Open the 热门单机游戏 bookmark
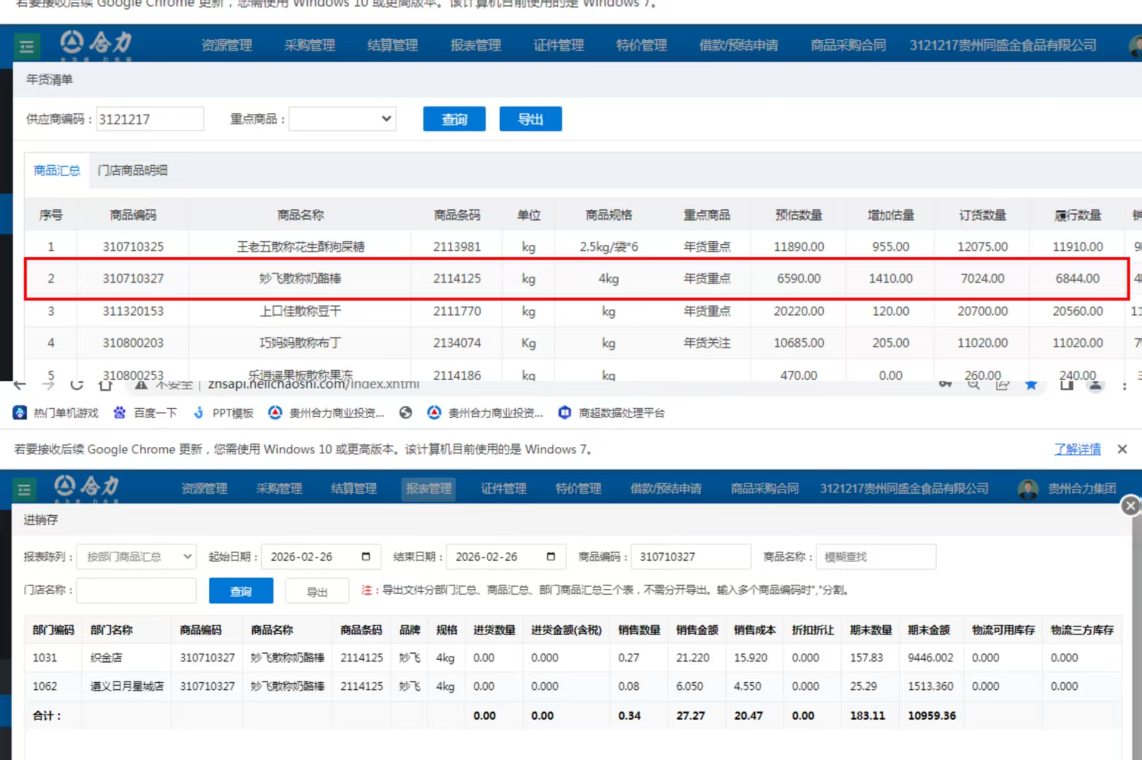Viewport: 1142px width, 760px height. pos(56,413)
